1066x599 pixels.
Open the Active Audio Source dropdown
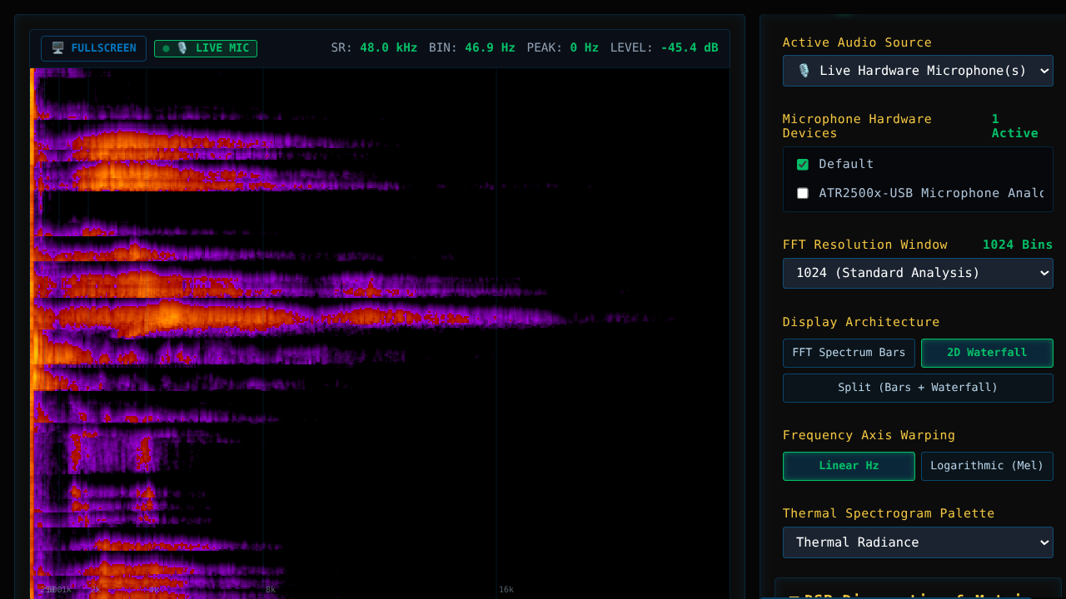[x=918, y=71]
